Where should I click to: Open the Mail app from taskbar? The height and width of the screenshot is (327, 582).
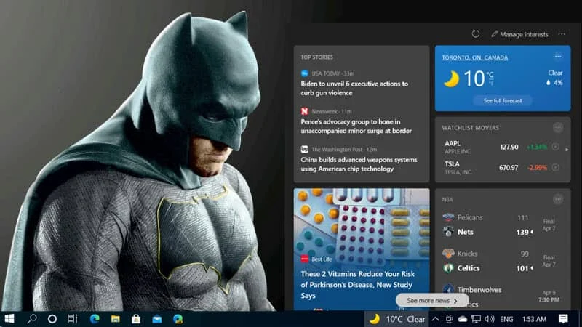click(157, 319)
